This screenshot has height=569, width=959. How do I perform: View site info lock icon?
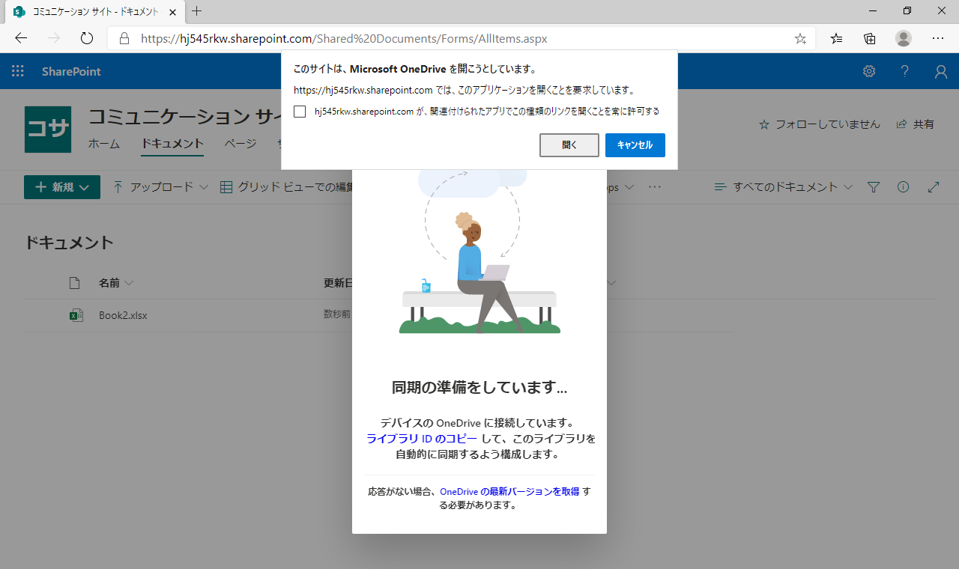click(124, 38)
